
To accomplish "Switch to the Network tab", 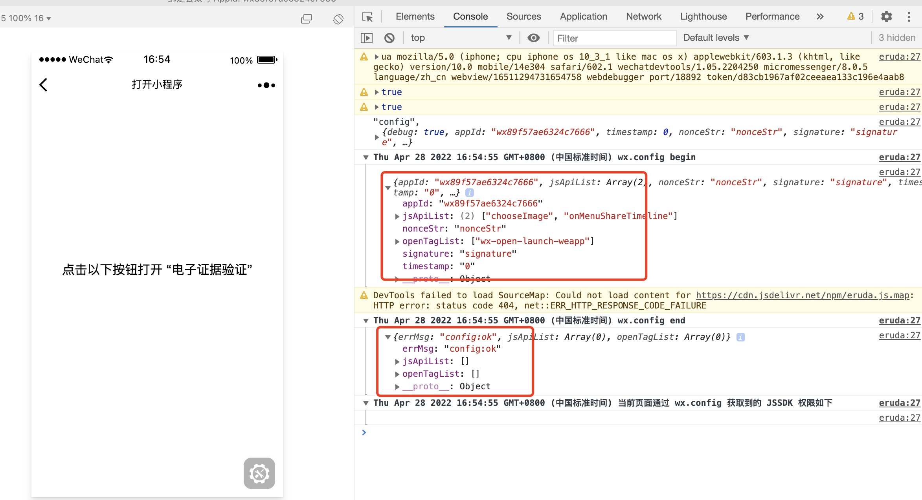I will (643, 16).
